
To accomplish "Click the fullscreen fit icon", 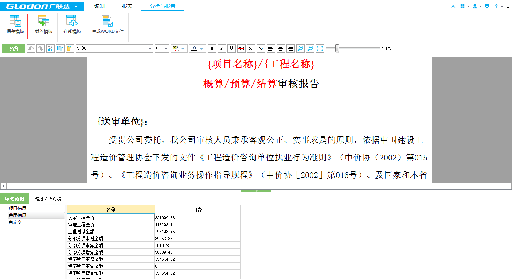I will tap(320, 49).
